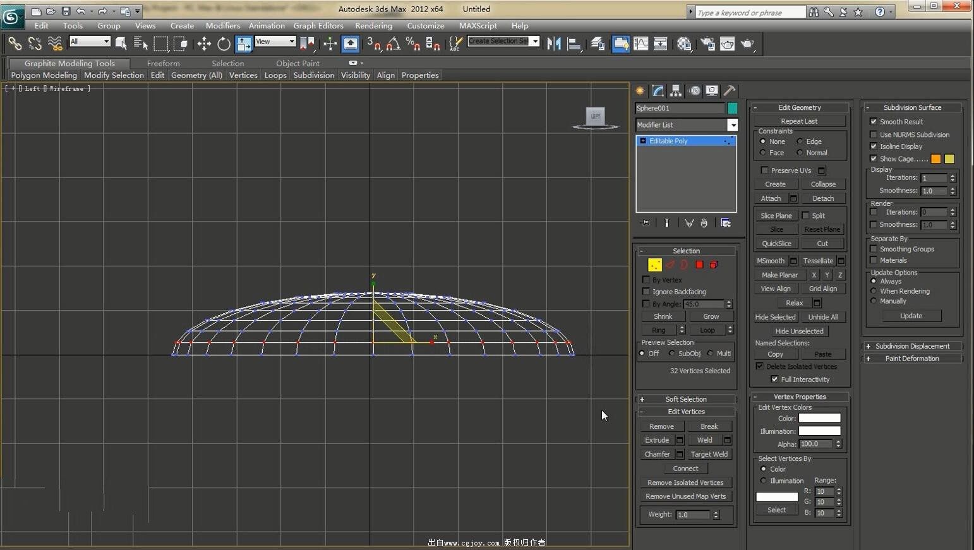
Task: Click the Sphere001 object color swatch
Action: pyautogui.click(x=732, y=108)
